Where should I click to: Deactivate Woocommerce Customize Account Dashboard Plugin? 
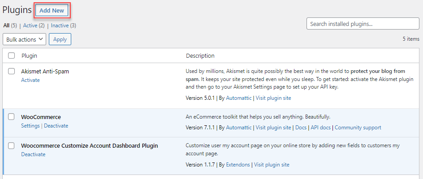33,154
